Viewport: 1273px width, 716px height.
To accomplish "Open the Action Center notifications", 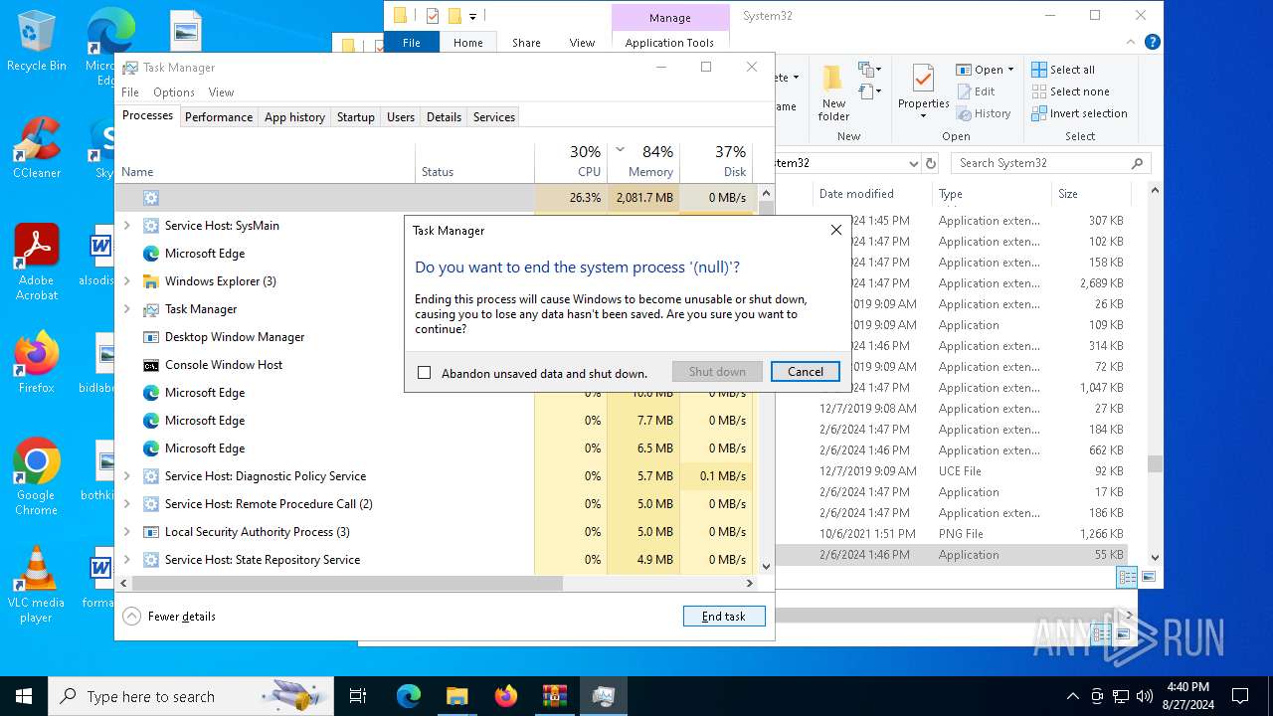I will 1240,696.
